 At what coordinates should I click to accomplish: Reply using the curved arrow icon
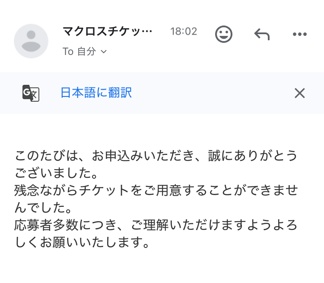point(262,34)
